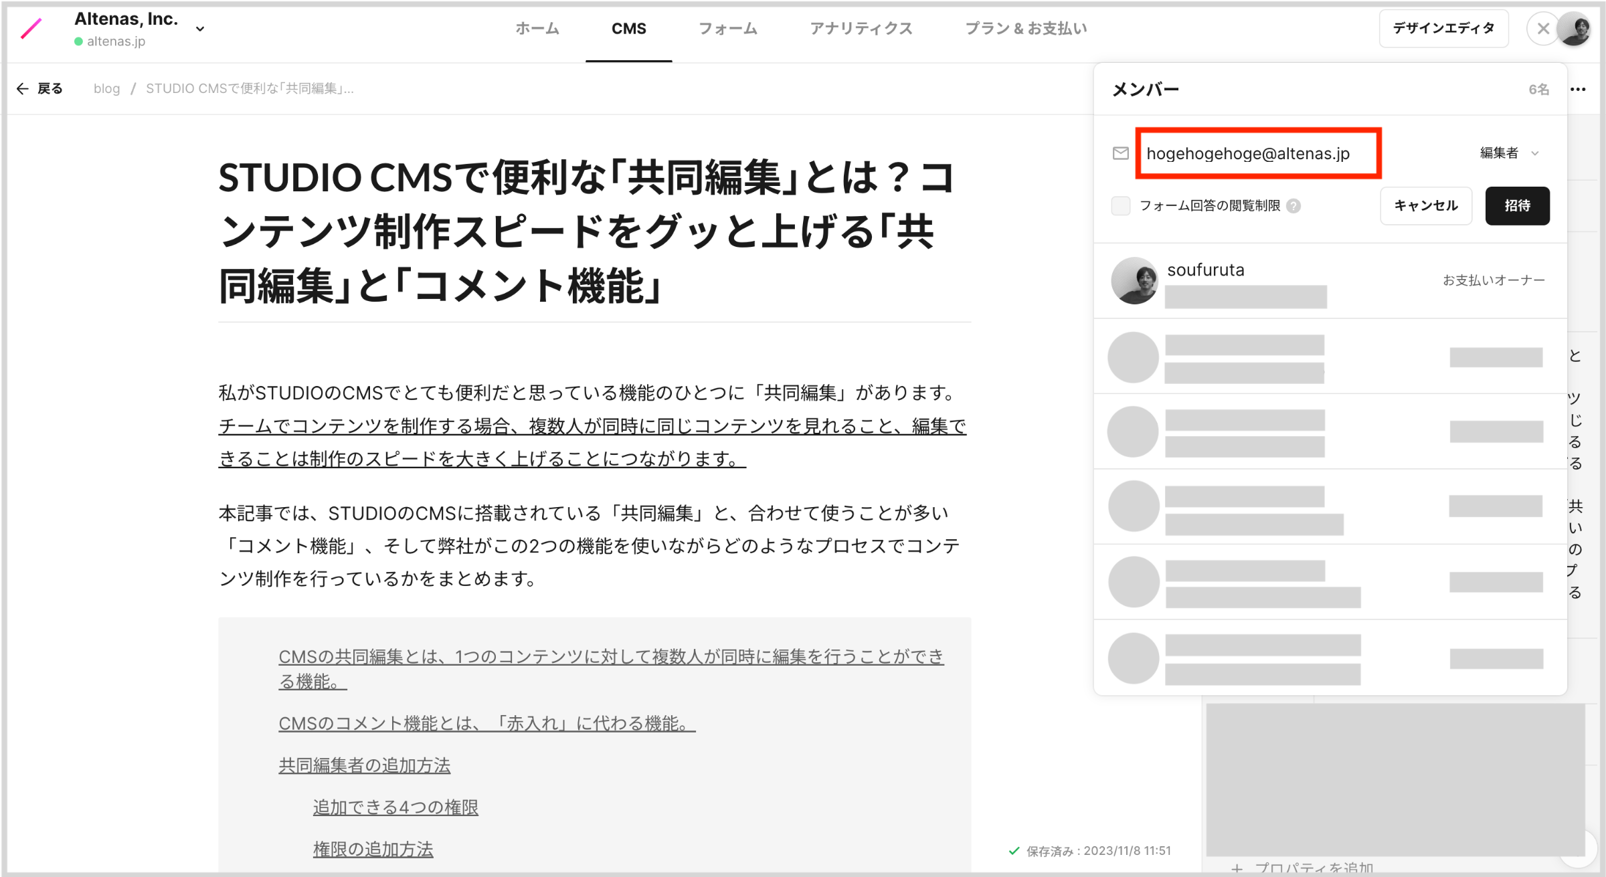
Task: Click the help question mark icon
Action: coord(1293,205)
